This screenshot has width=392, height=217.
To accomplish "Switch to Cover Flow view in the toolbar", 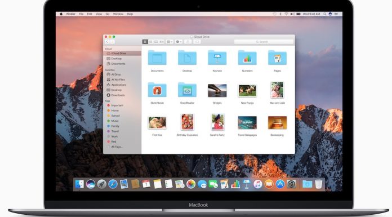I will pyautogui.click(x=162, y=42).
